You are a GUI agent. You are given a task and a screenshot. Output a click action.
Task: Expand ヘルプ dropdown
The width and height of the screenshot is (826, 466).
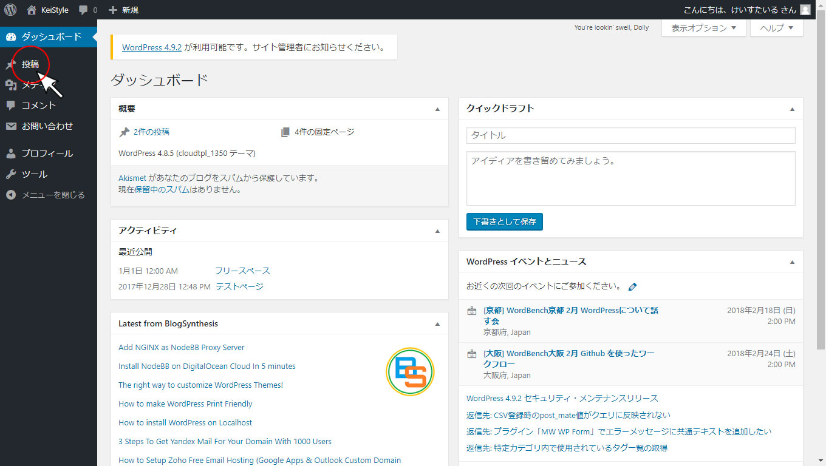[777, 28]
